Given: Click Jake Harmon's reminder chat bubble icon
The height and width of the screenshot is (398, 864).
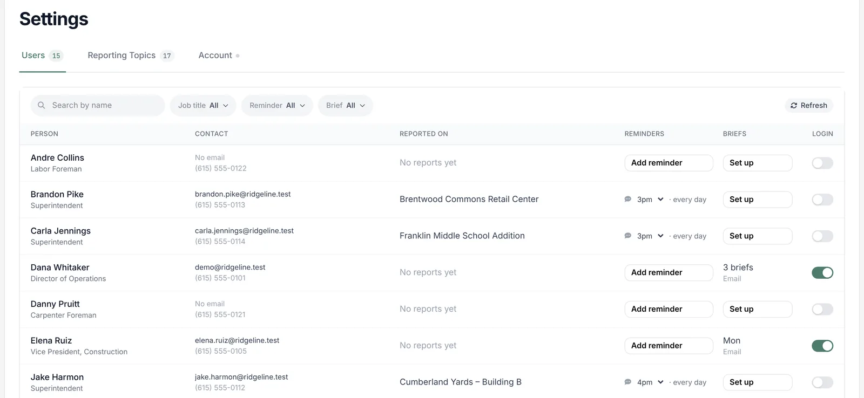Looking at the screenshot, I should click(628, 382).
